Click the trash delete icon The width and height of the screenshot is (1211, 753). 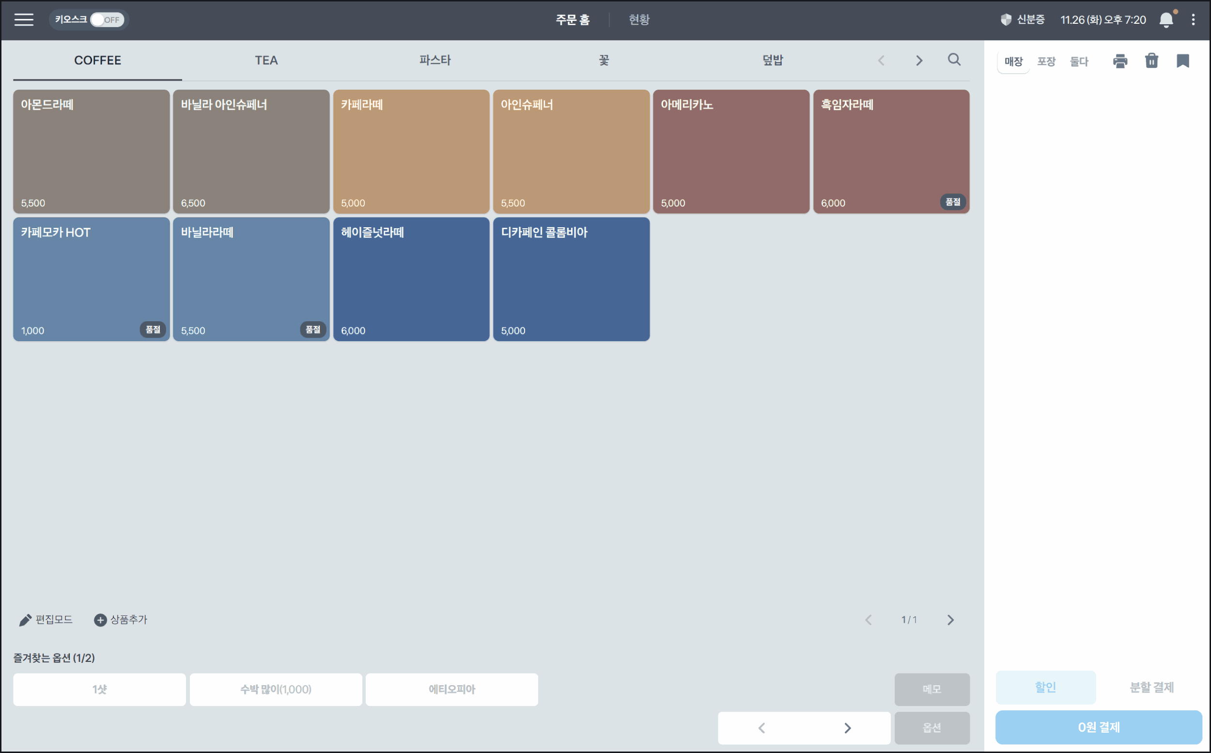1151,61
